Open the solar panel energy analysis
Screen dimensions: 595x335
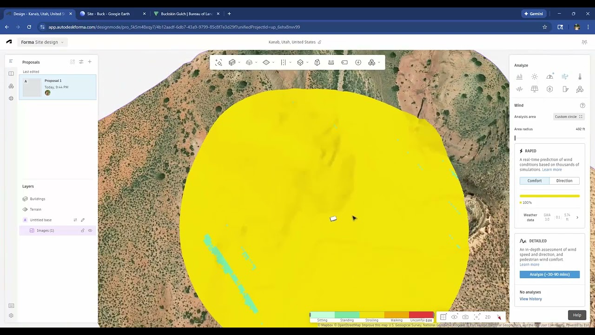pyautogui.click(x=535, y=89)
